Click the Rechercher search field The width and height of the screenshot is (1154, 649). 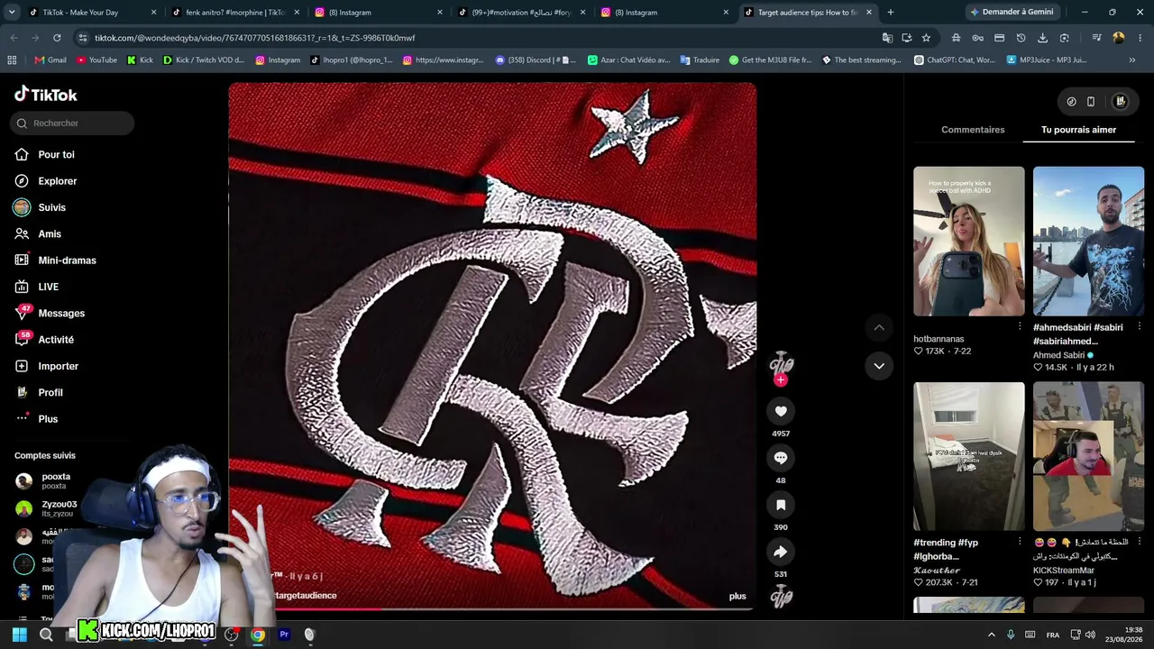72,123
